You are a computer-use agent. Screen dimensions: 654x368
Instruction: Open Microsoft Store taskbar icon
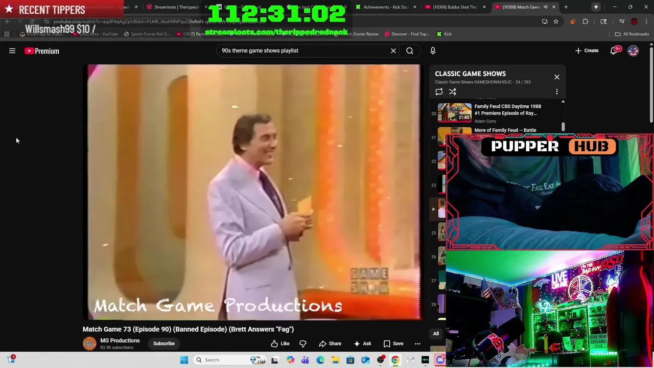click(x=350, y=360)
